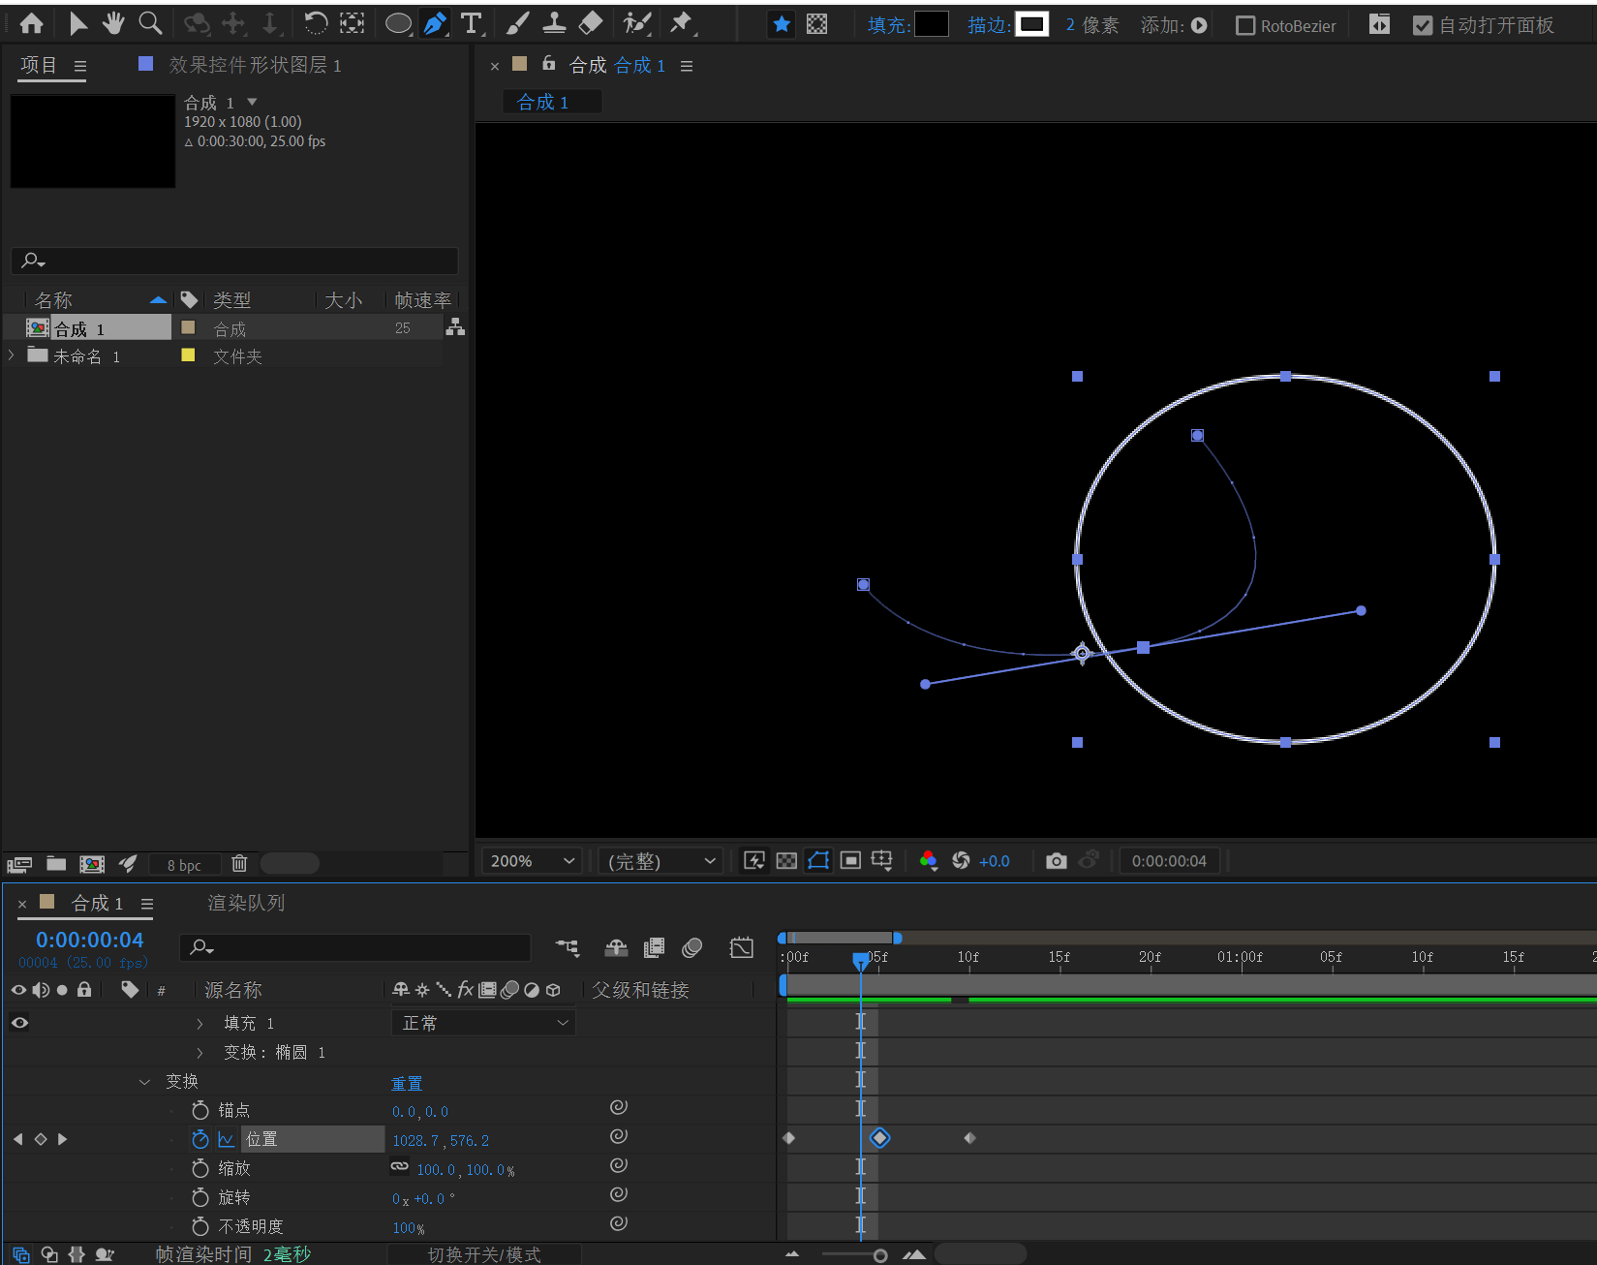Switch to the 渲染队列 tab

tap(246, 903)
